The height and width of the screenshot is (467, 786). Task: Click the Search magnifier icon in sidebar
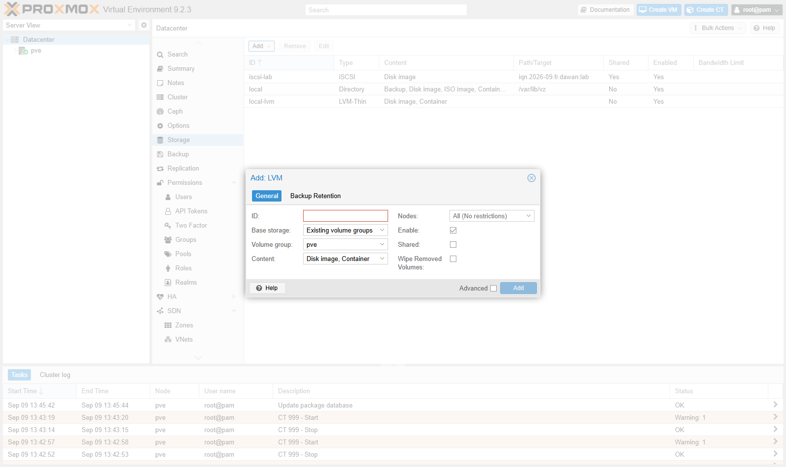coord(160,55)
